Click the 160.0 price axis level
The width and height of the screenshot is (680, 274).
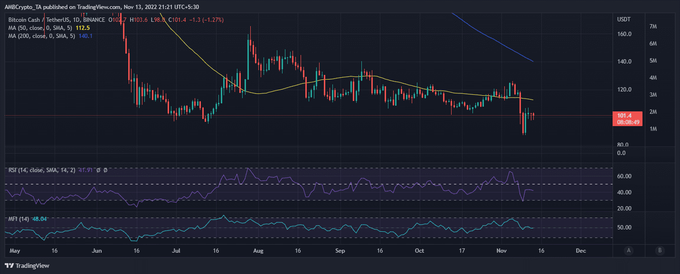click(624, 34)
